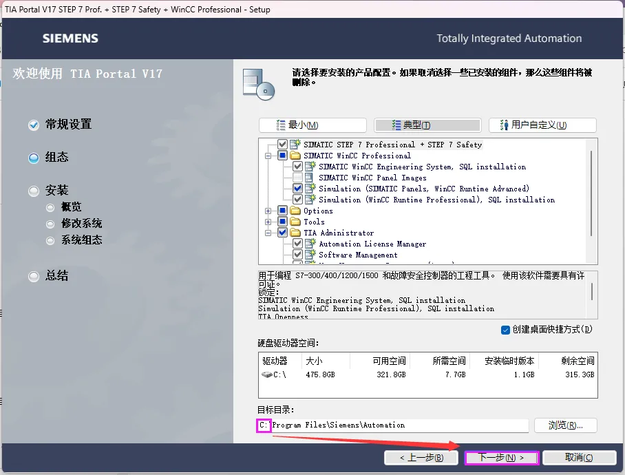Screen dimensions: 625x475
Task: Disable 创建桌面快捷方式 desktop shortcut checkbox
Action: (505, 330)
